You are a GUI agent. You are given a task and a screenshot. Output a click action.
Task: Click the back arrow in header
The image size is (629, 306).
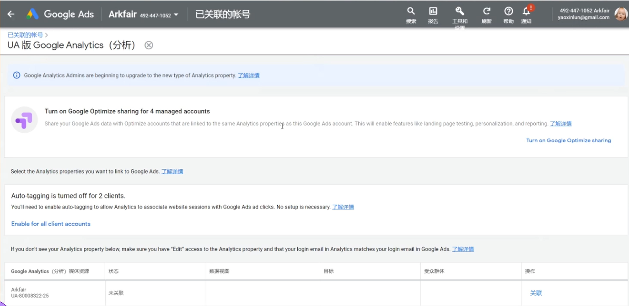pos(11,14)
